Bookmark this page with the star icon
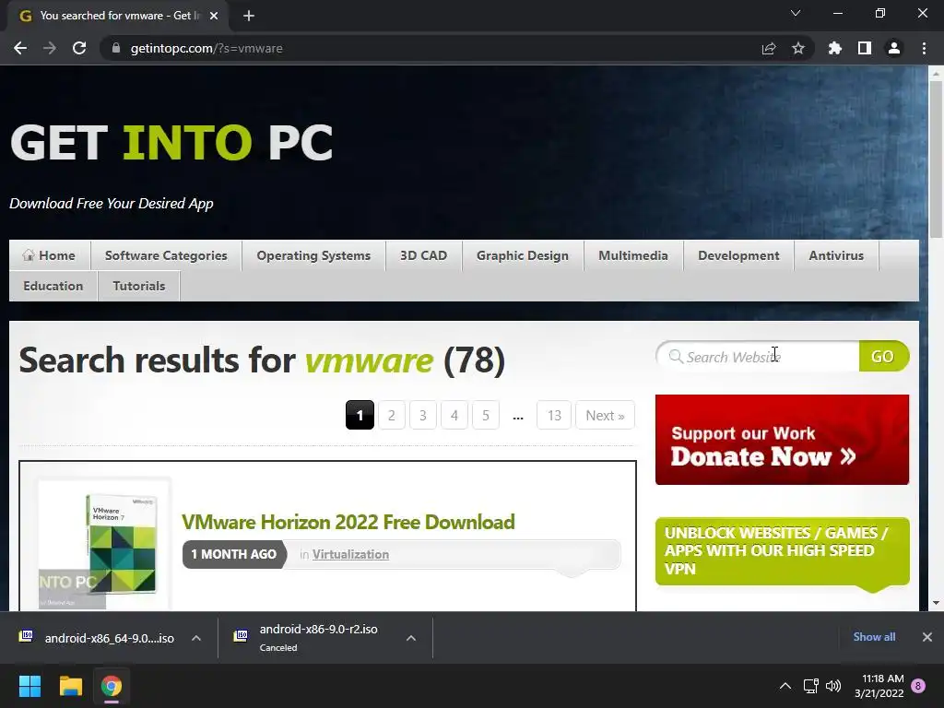 tap(798, 48)
